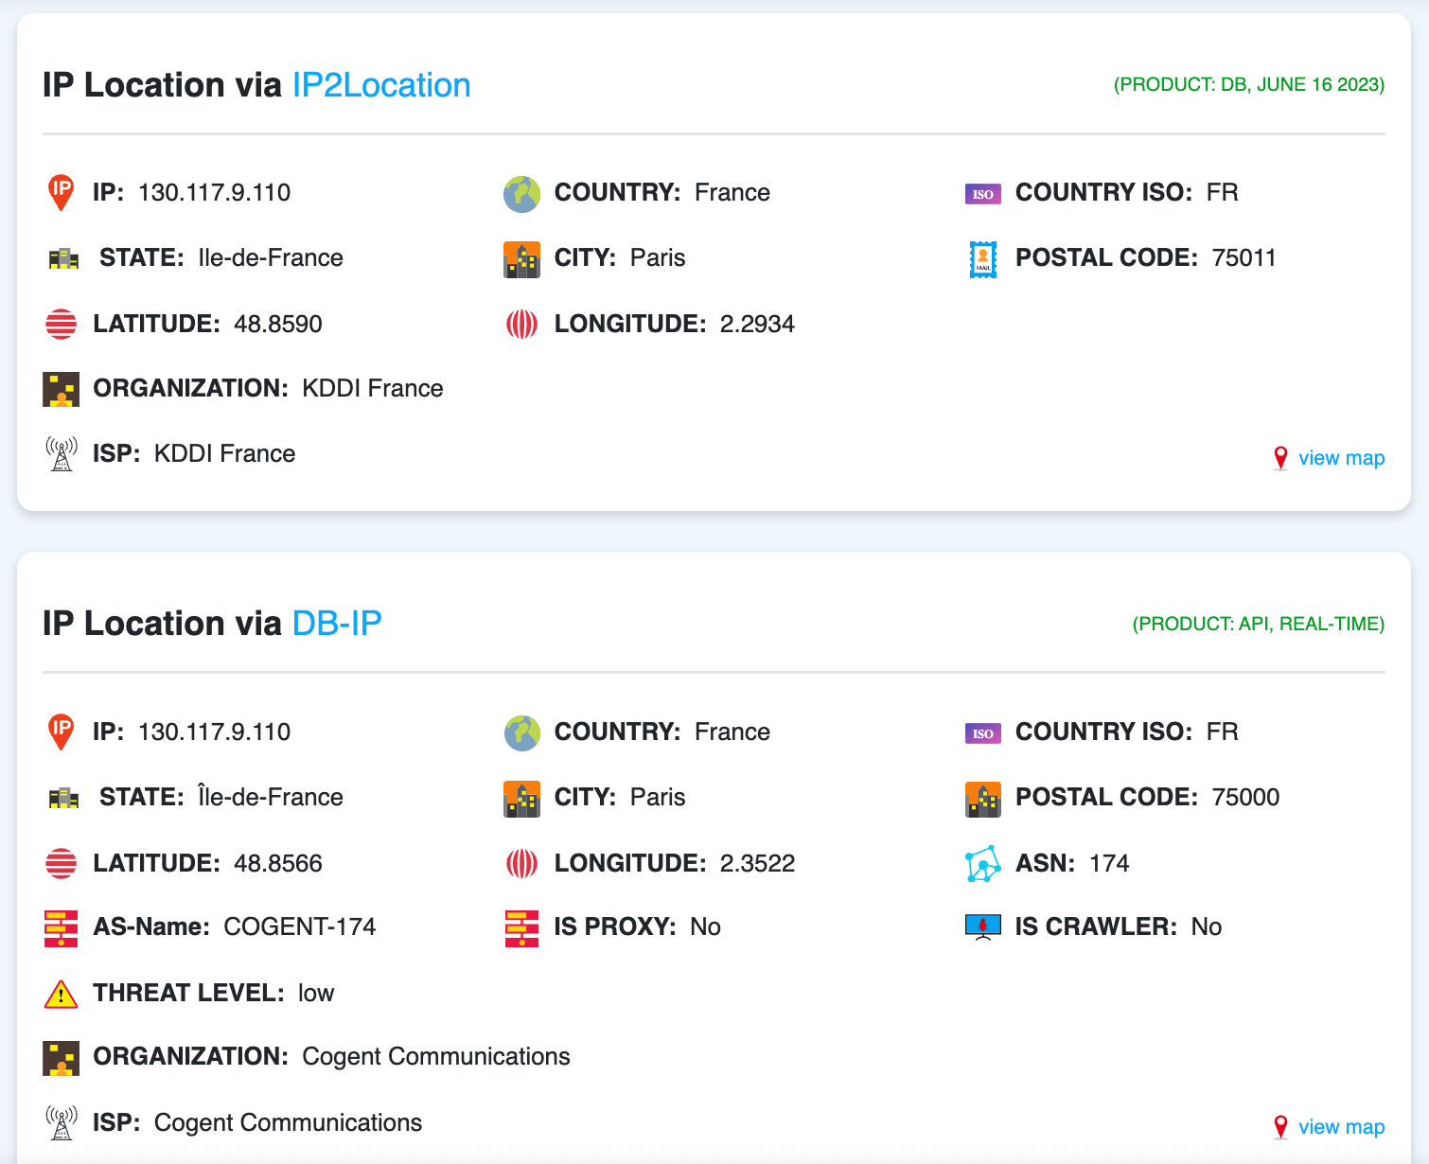The image size is (1429, 1164).
Task: Click the purple ISO icon in IP2Location card
Action: coord(983,194)
